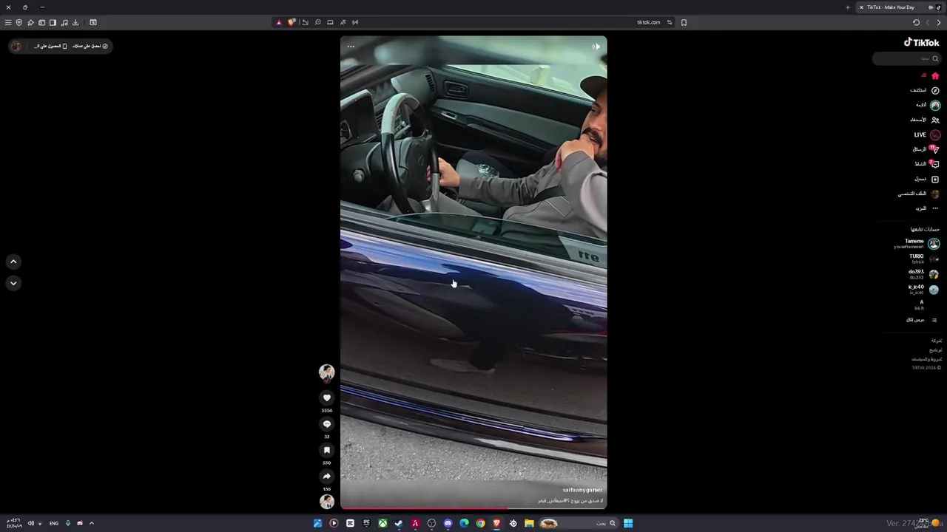Open the Upload plus icon
This screenshot has width=947, height=532.
[x=935, y=179]
